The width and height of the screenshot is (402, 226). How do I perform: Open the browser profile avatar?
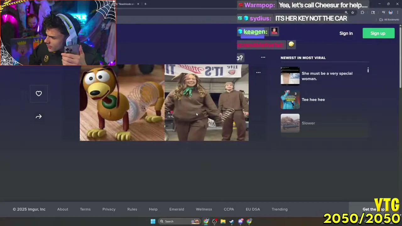391,13
